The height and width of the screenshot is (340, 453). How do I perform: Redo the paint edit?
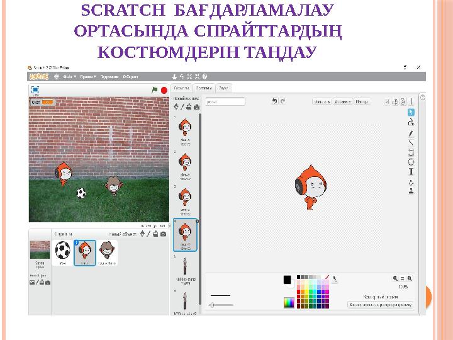tap(283, 101)
